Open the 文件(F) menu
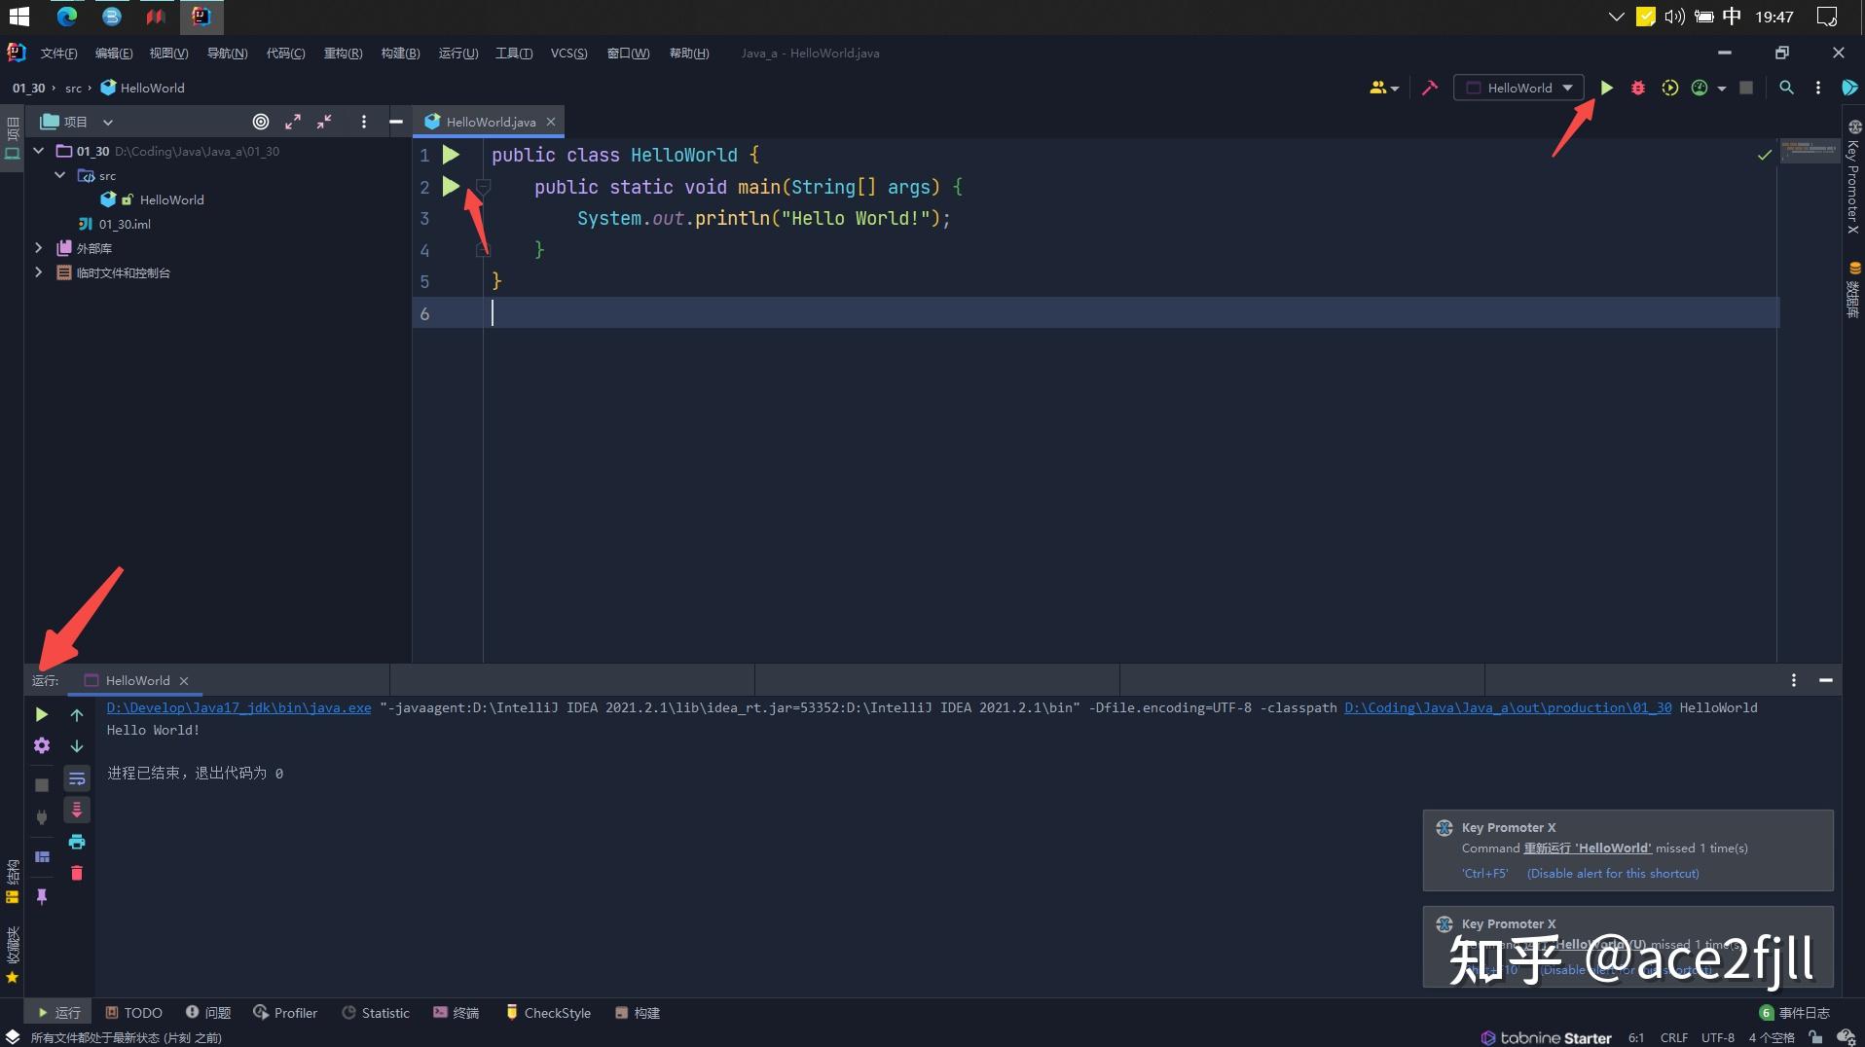The height and width of the screenshot is (1047, 1865). (58, 54)
